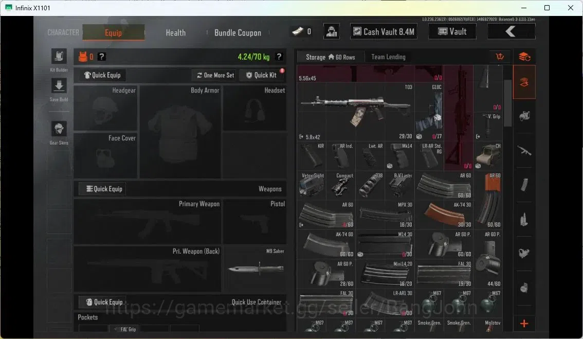Switch to the Health tab
This screenshot has height=339, width=583.
[175, 33]
